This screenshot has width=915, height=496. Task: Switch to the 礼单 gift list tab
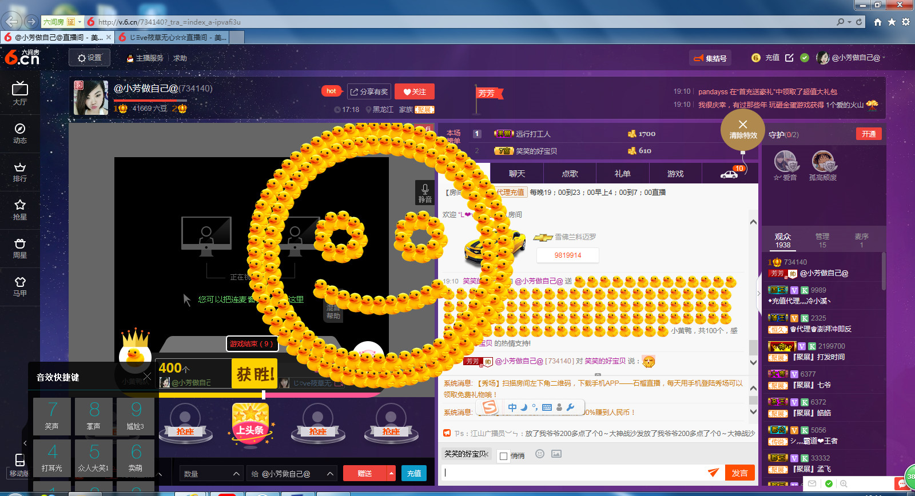(x=622, y=174)
